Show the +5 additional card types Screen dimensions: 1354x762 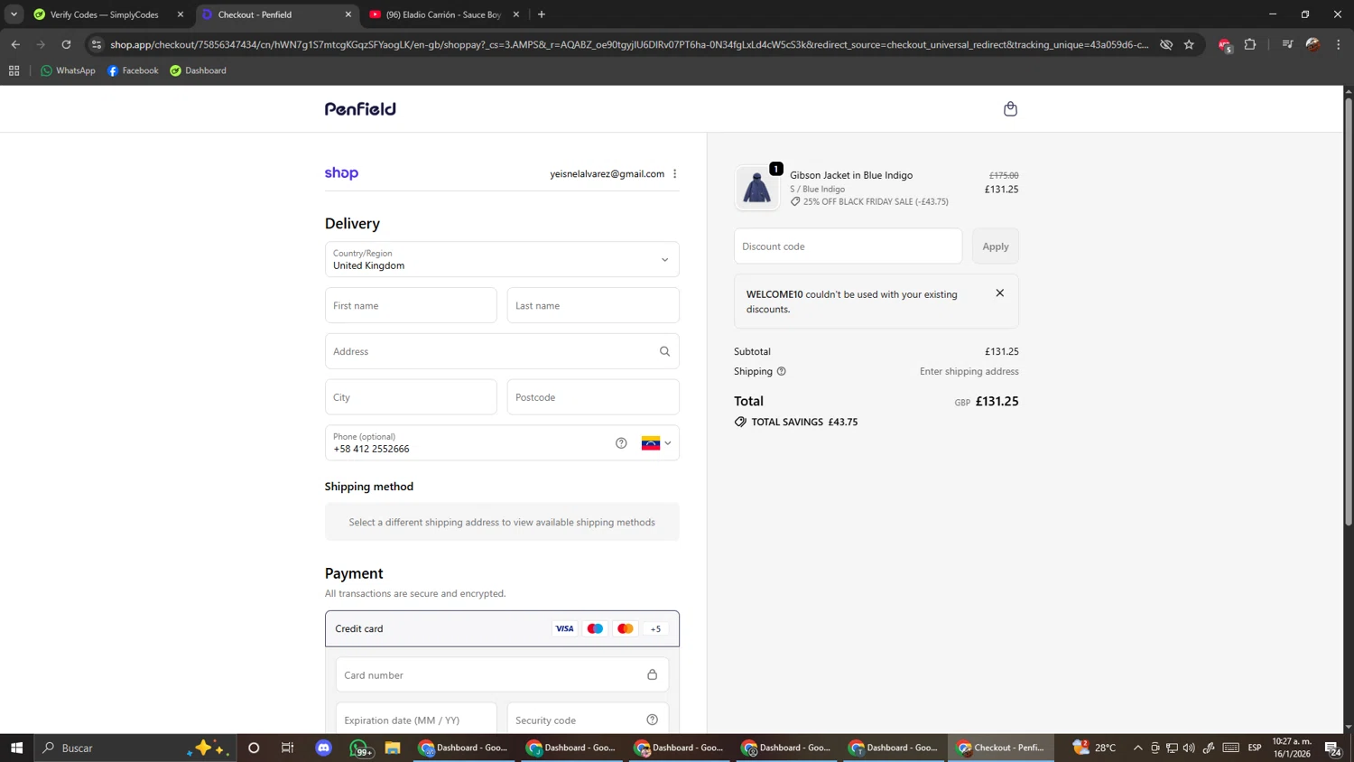click(655, 628)
